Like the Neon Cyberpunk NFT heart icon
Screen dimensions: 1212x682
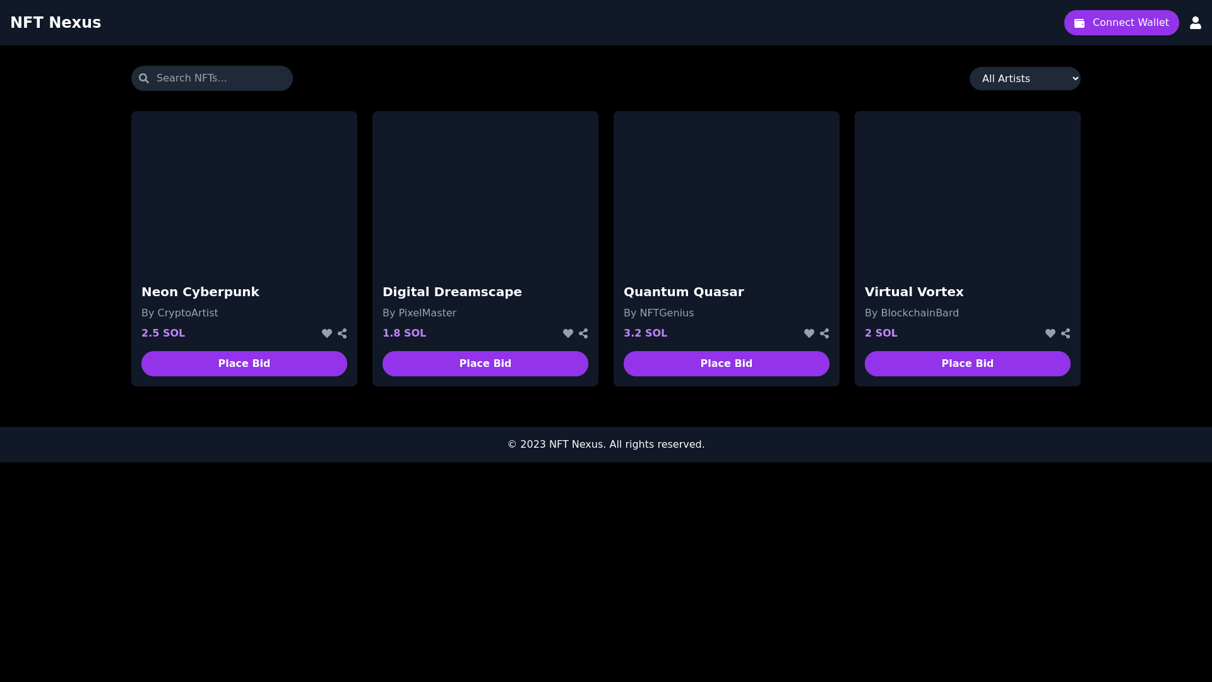[x=327, y=333]
